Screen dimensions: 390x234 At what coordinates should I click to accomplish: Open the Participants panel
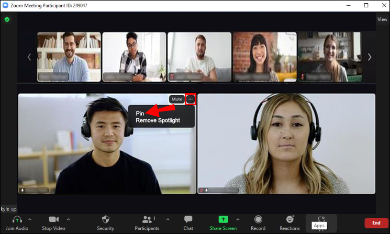click(147, 223)
